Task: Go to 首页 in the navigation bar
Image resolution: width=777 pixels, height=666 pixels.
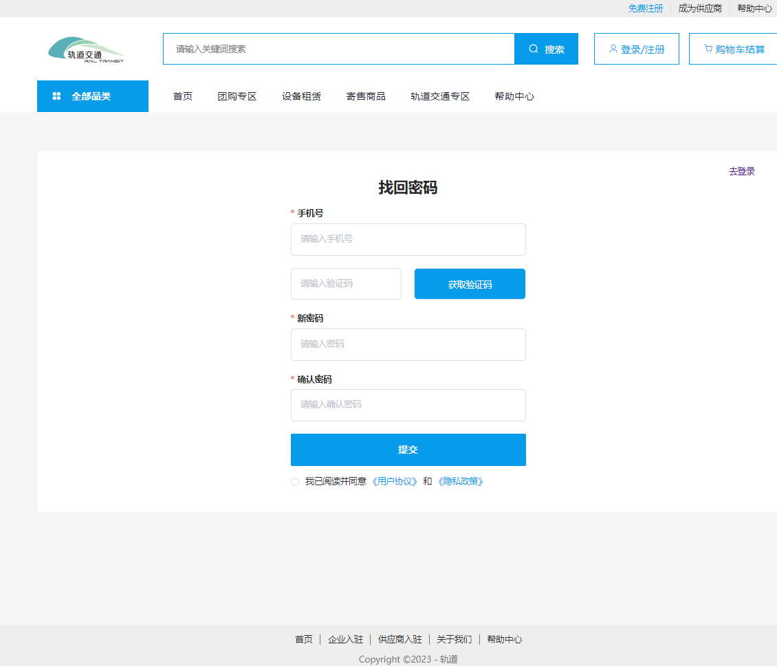Action: (x=182, y=96)
